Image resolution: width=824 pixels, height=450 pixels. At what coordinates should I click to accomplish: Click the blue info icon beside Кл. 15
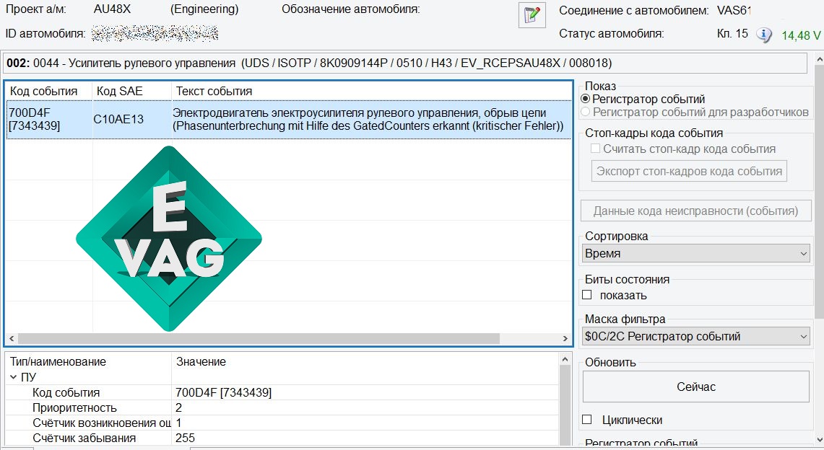click(763, 35)
